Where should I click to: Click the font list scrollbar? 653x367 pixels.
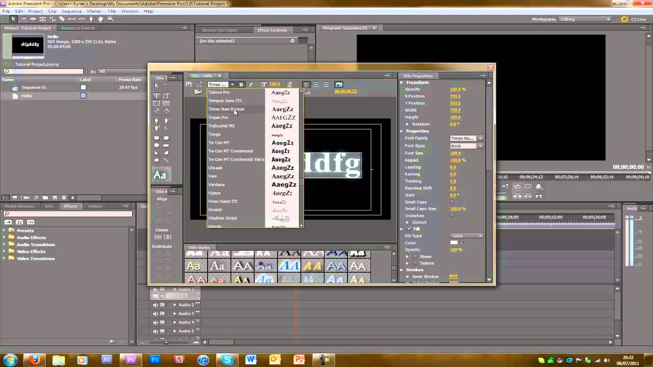[301, 158]
